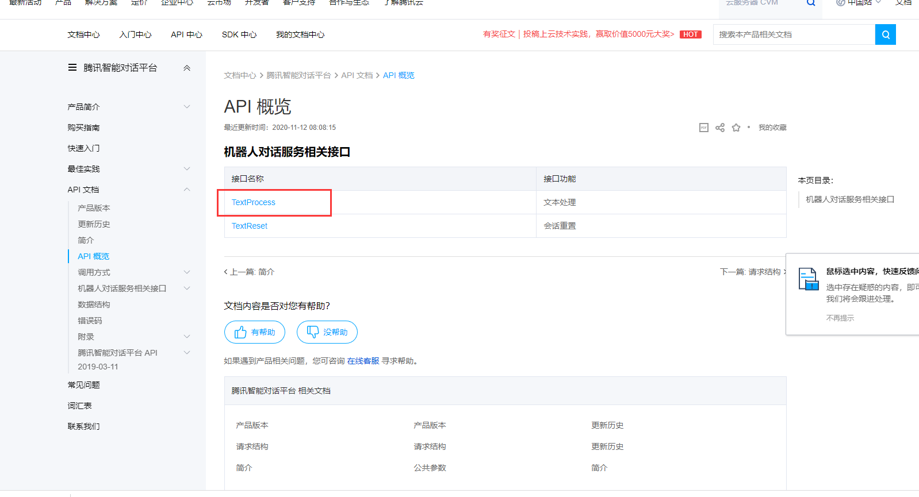Open the TextReset API link
Viewport: 919px width, 497px height.
pos(250,226)
